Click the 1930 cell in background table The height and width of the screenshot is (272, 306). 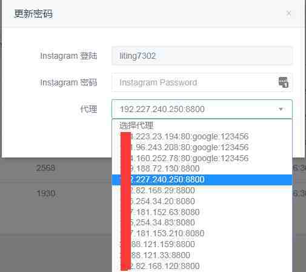coord(46,193)
